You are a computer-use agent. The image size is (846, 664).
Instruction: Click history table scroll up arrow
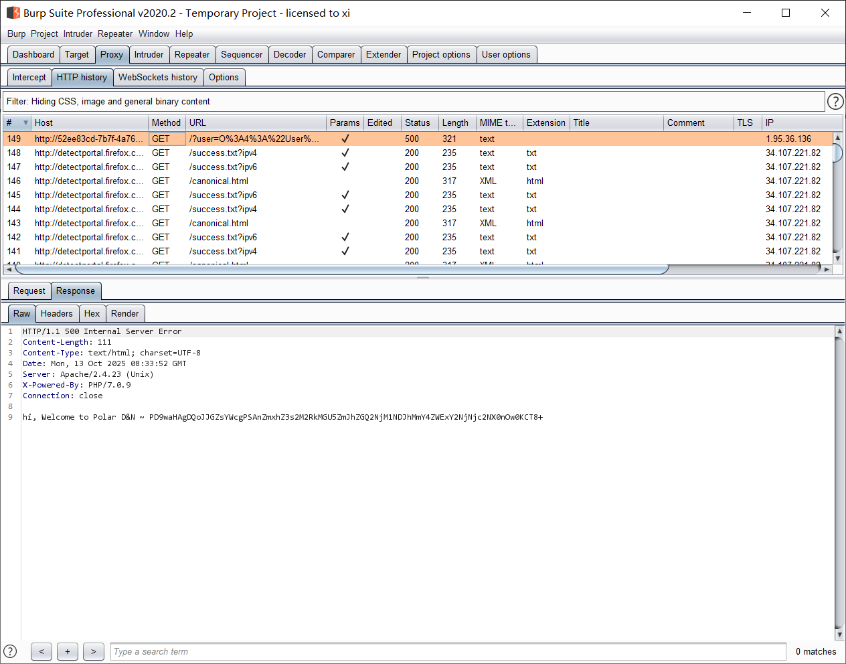coord(837,137)
